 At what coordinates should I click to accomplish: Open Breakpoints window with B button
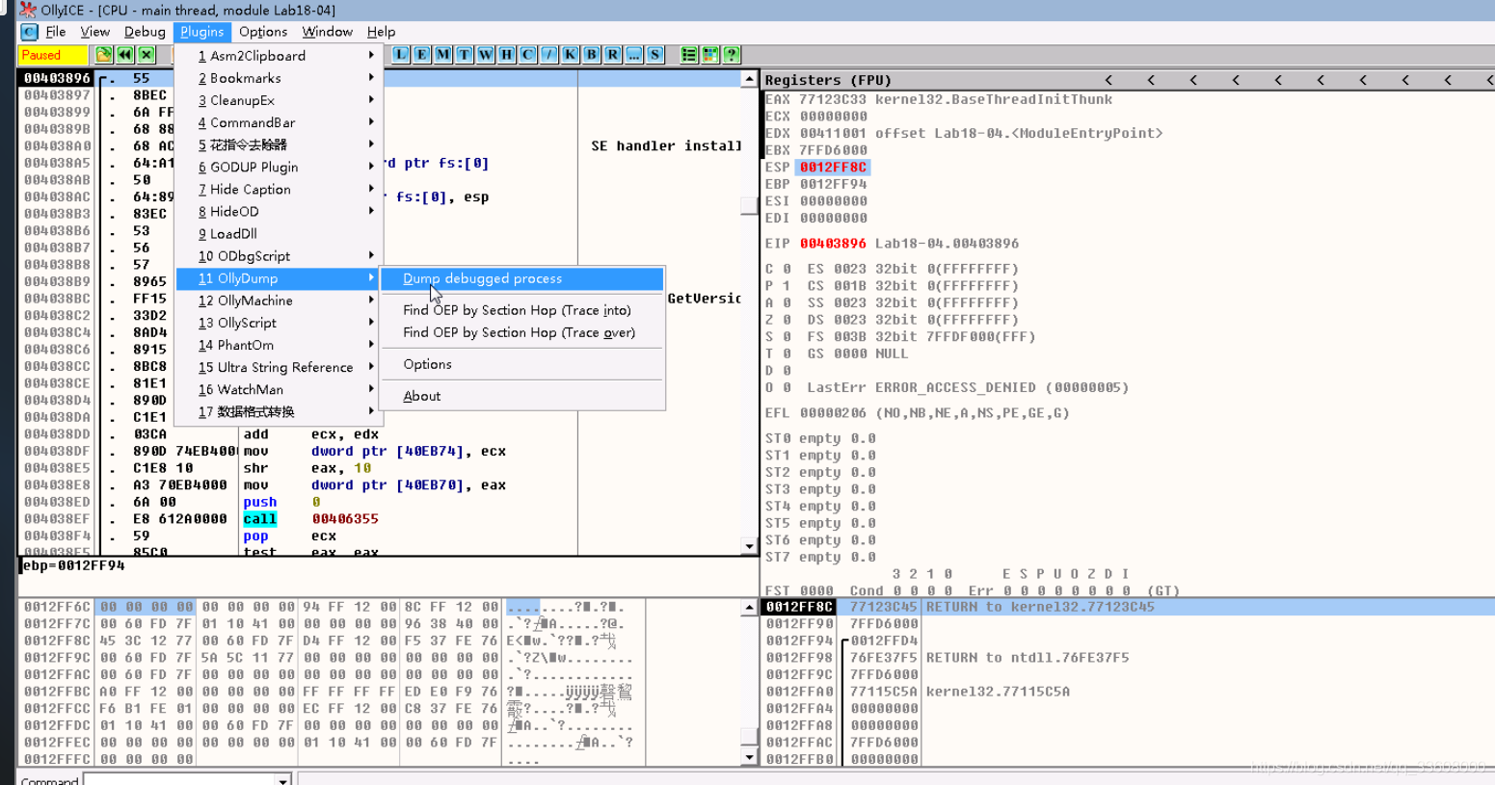(x=592, y=54)
